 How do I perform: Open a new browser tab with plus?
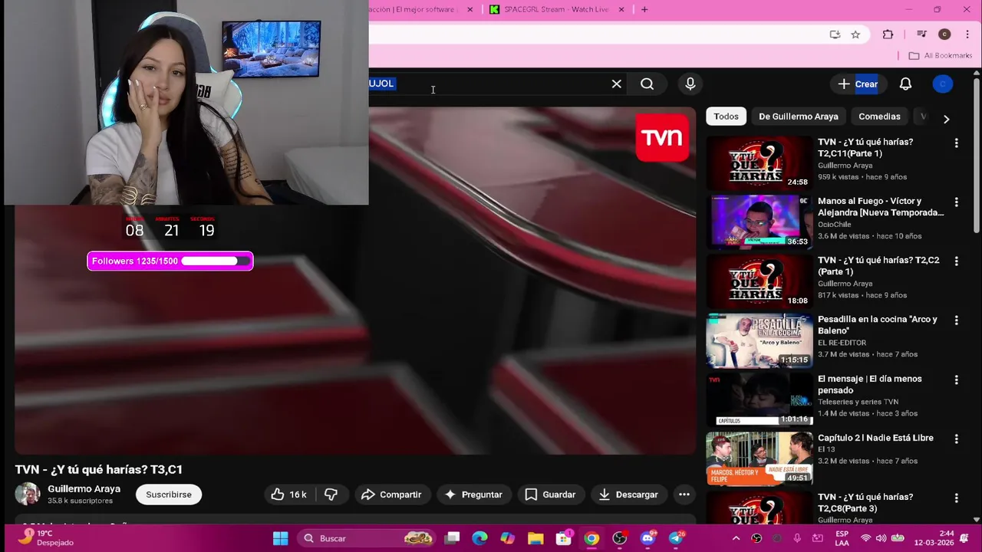644,9
